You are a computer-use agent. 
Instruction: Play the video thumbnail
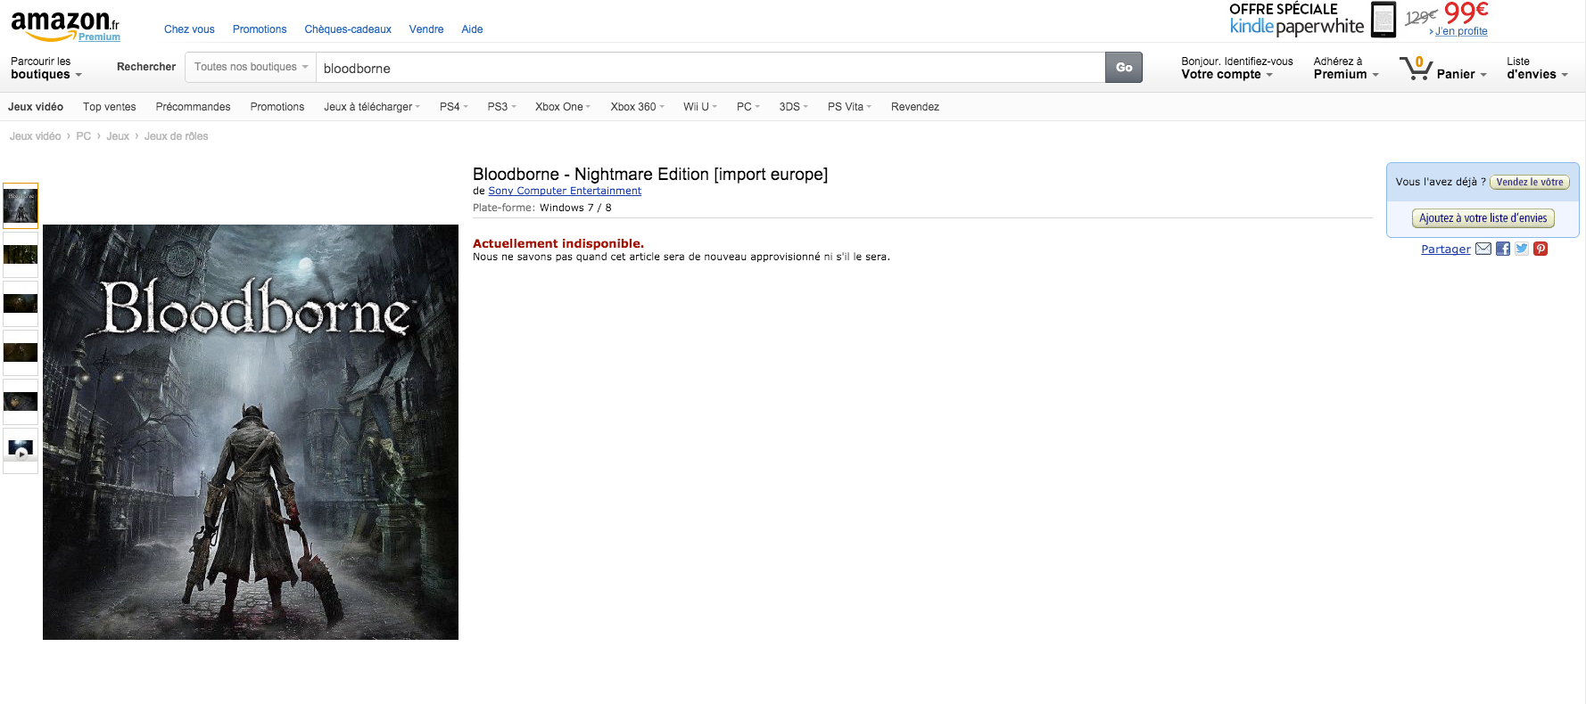pyautogui.click(x=21, y=451)
